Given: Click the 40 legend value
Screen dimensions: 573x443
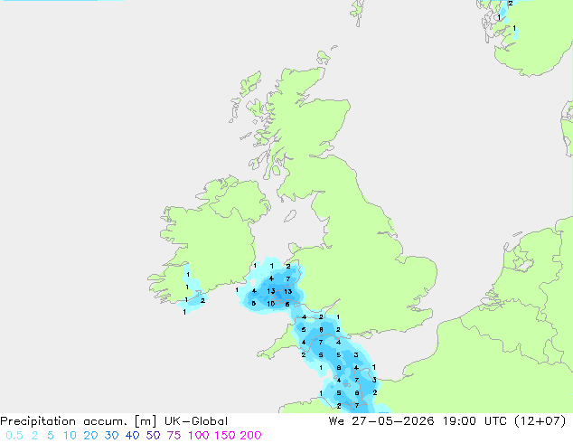Looking at the screenshot, I should tap(132, 436).
